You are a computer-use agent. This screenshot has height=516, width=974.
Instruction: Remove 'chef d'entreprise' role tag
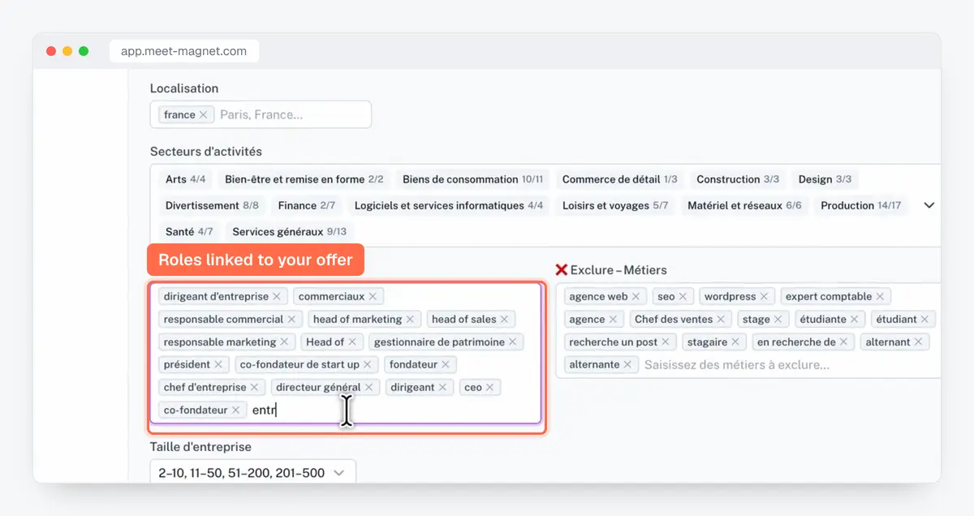coord(254,388)
